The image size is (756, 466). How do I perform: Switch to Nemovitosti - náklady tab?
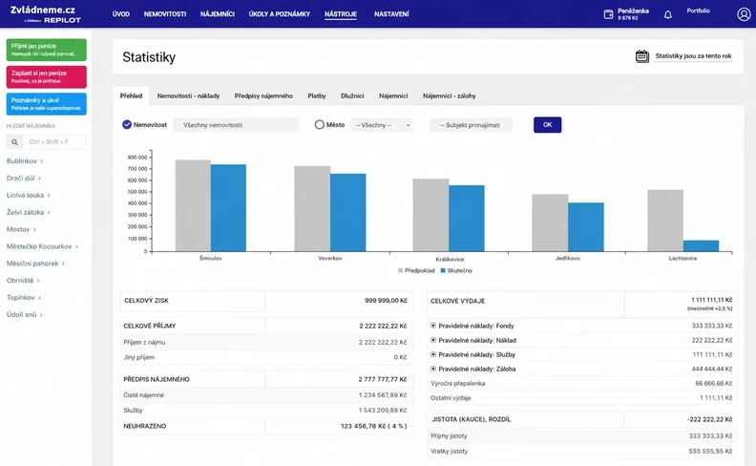[188, 96]
